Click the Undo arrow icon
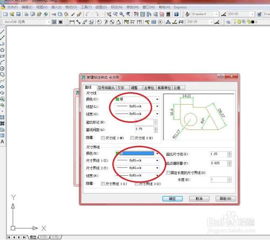Viewport: 270px width, 240px height. click(x=87, y=14)
